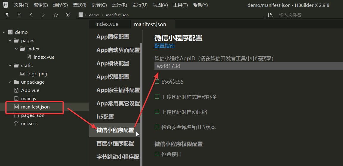Collapse the index folder chevron
The width and height of the screenshot is (343, 166).
(16, 49)
